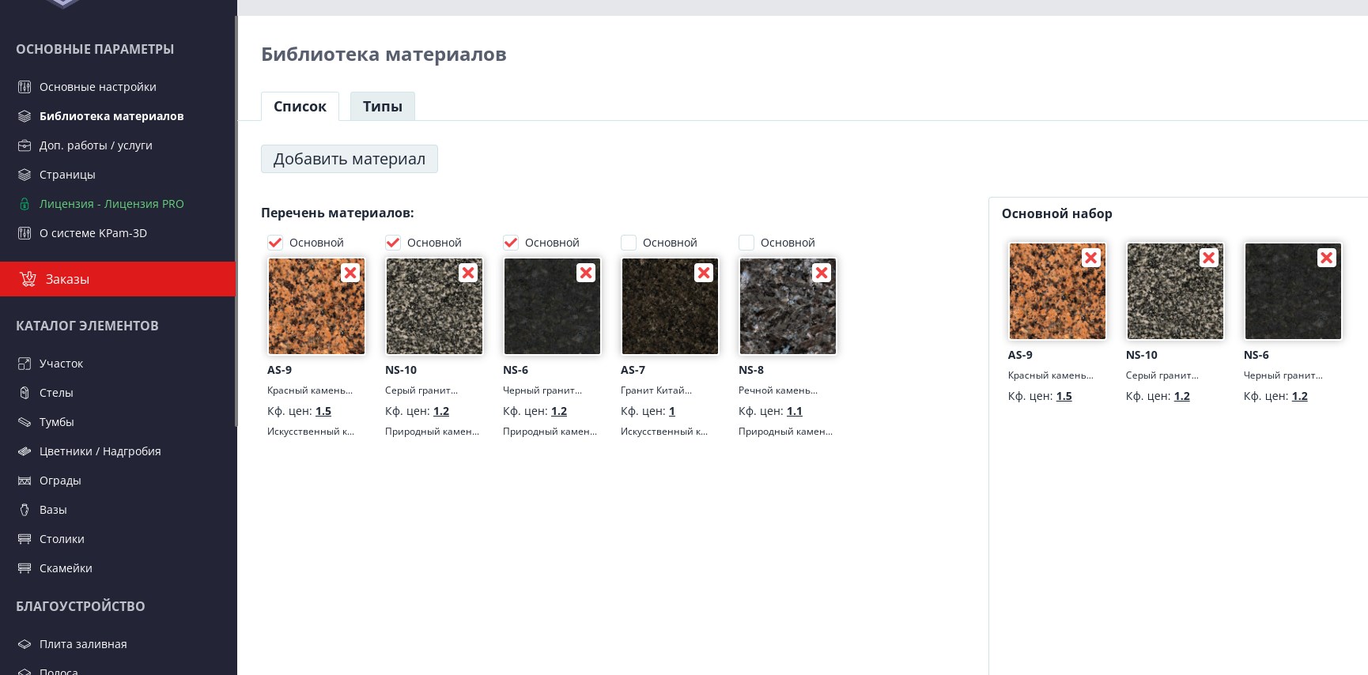Open Доп. работы / услуги menu item
This screenshot has height=675, width=1368.
click(x=96, y=145)
